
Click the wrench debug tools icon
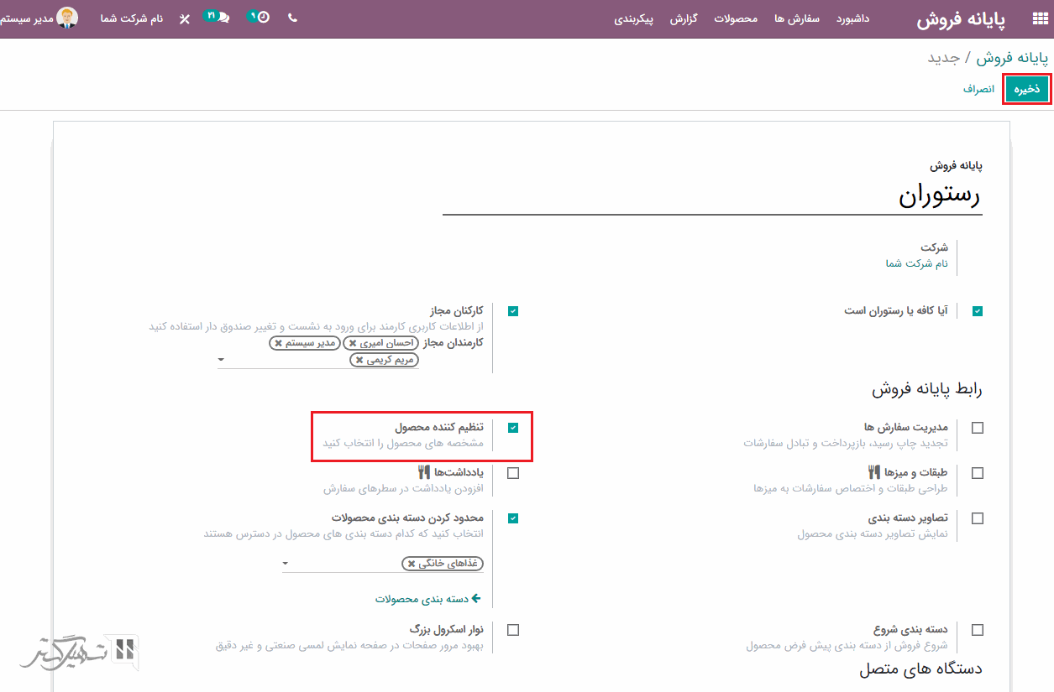pos(185,18)
